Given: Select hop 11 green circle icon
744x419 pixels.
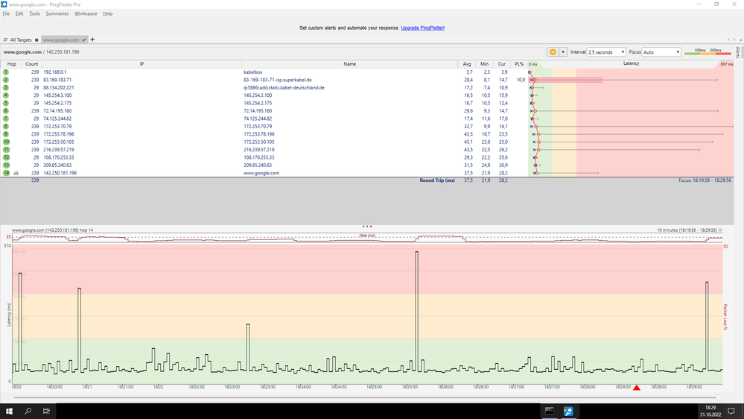Looking at the screenshot, I should pyautogui.click(x=6, y=150).
